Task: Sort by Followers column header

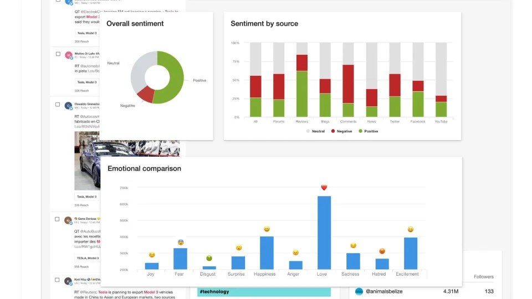Action: [483, 277]
